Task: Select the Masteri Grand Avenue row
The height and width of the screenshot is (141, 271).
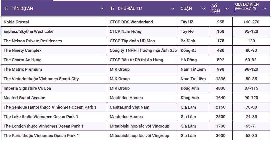Action: tap(24, 98)
